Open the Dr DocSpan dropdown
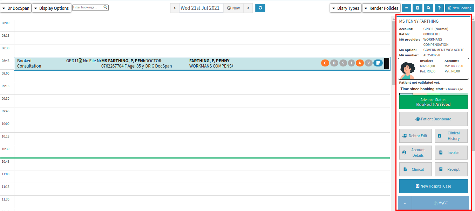Viewport: 475px width, 211px height. [16, 8]
